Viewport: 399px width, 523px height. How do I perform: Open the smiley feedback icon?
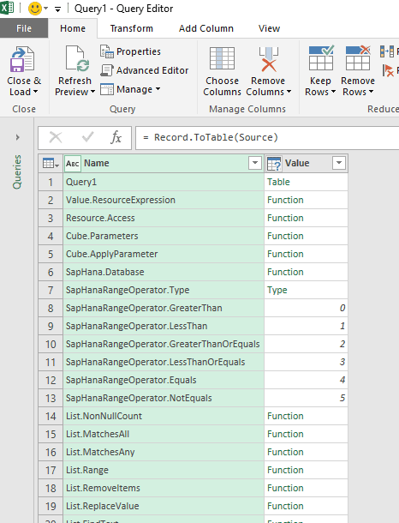point(34,9)
